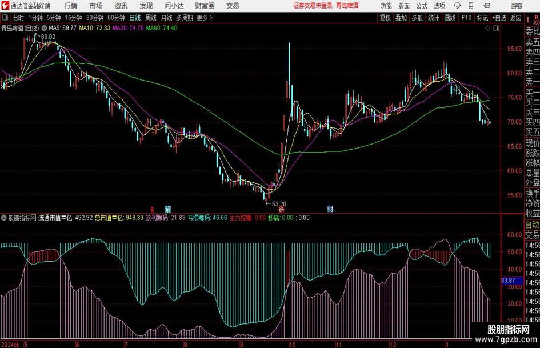Click the 青岛啤酒 title link
Image resolution: width=540 pixels, height=348 pixels.
coord(347,6)
